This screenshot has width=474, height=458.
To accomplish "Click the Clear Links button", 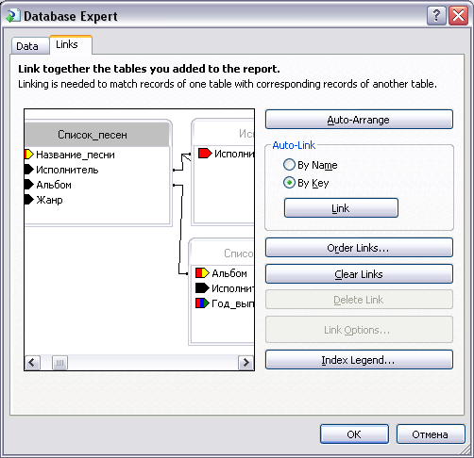I will point(359,274).
